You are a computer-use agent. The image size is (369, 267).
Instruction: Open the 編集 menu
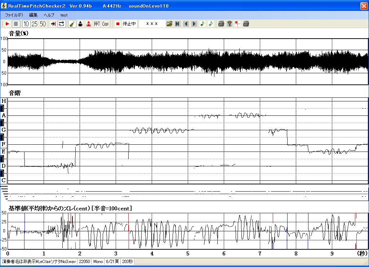[x=33, y=15]
